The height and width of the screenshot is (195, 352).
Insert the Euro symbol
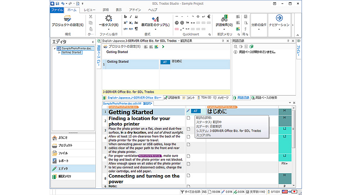click(209, 16)
